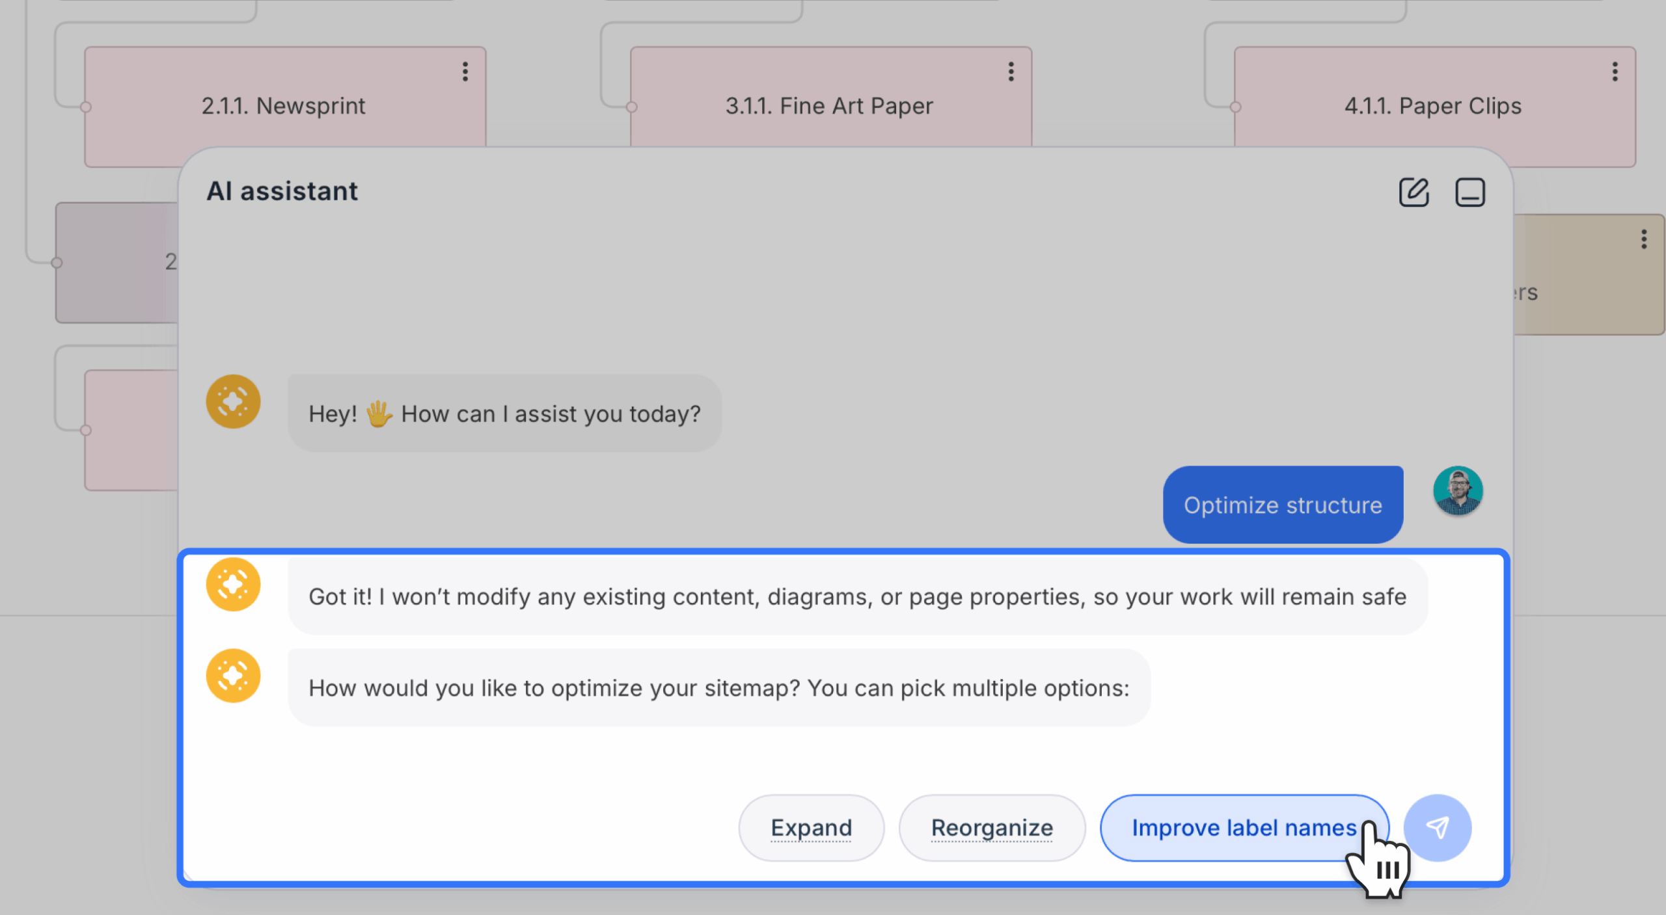1666x915 pixels.
Task: Minimize the AI assistant panel
Action: pyautogui.click(x=1469, y=192)
